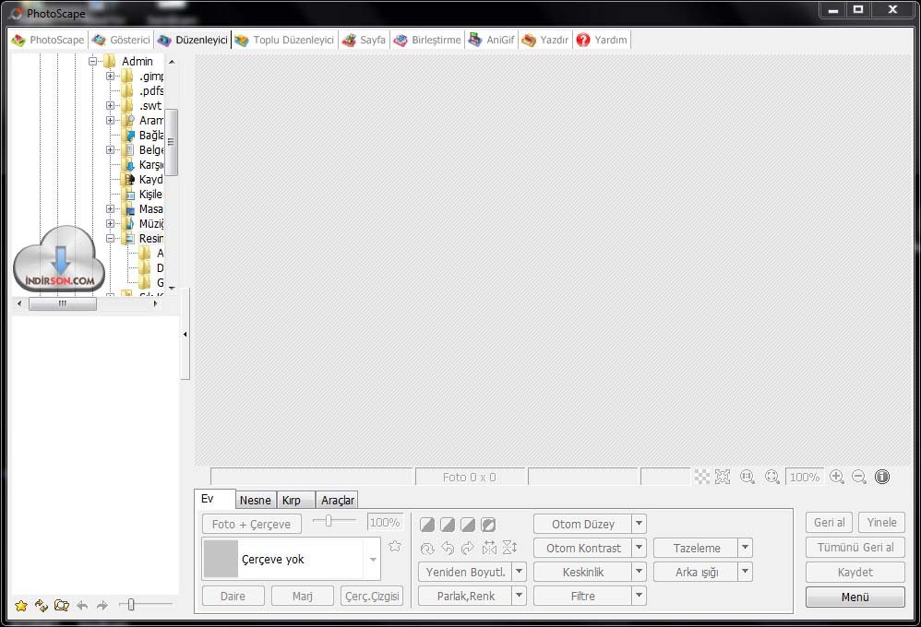Switch to the Araçlar tab
The width and height of the screenshot is (921, 627).
coord(337,500)
